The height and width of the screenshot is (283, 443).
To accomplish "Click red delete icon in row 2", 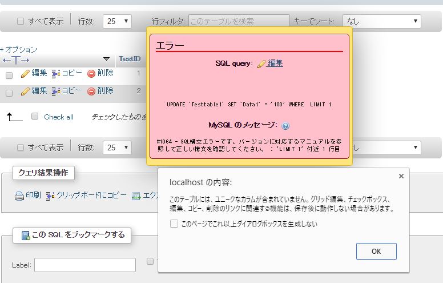I will [91, 91].
